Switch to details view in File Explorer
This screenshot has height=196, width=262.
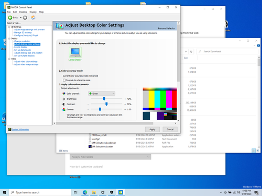(254, 151)
